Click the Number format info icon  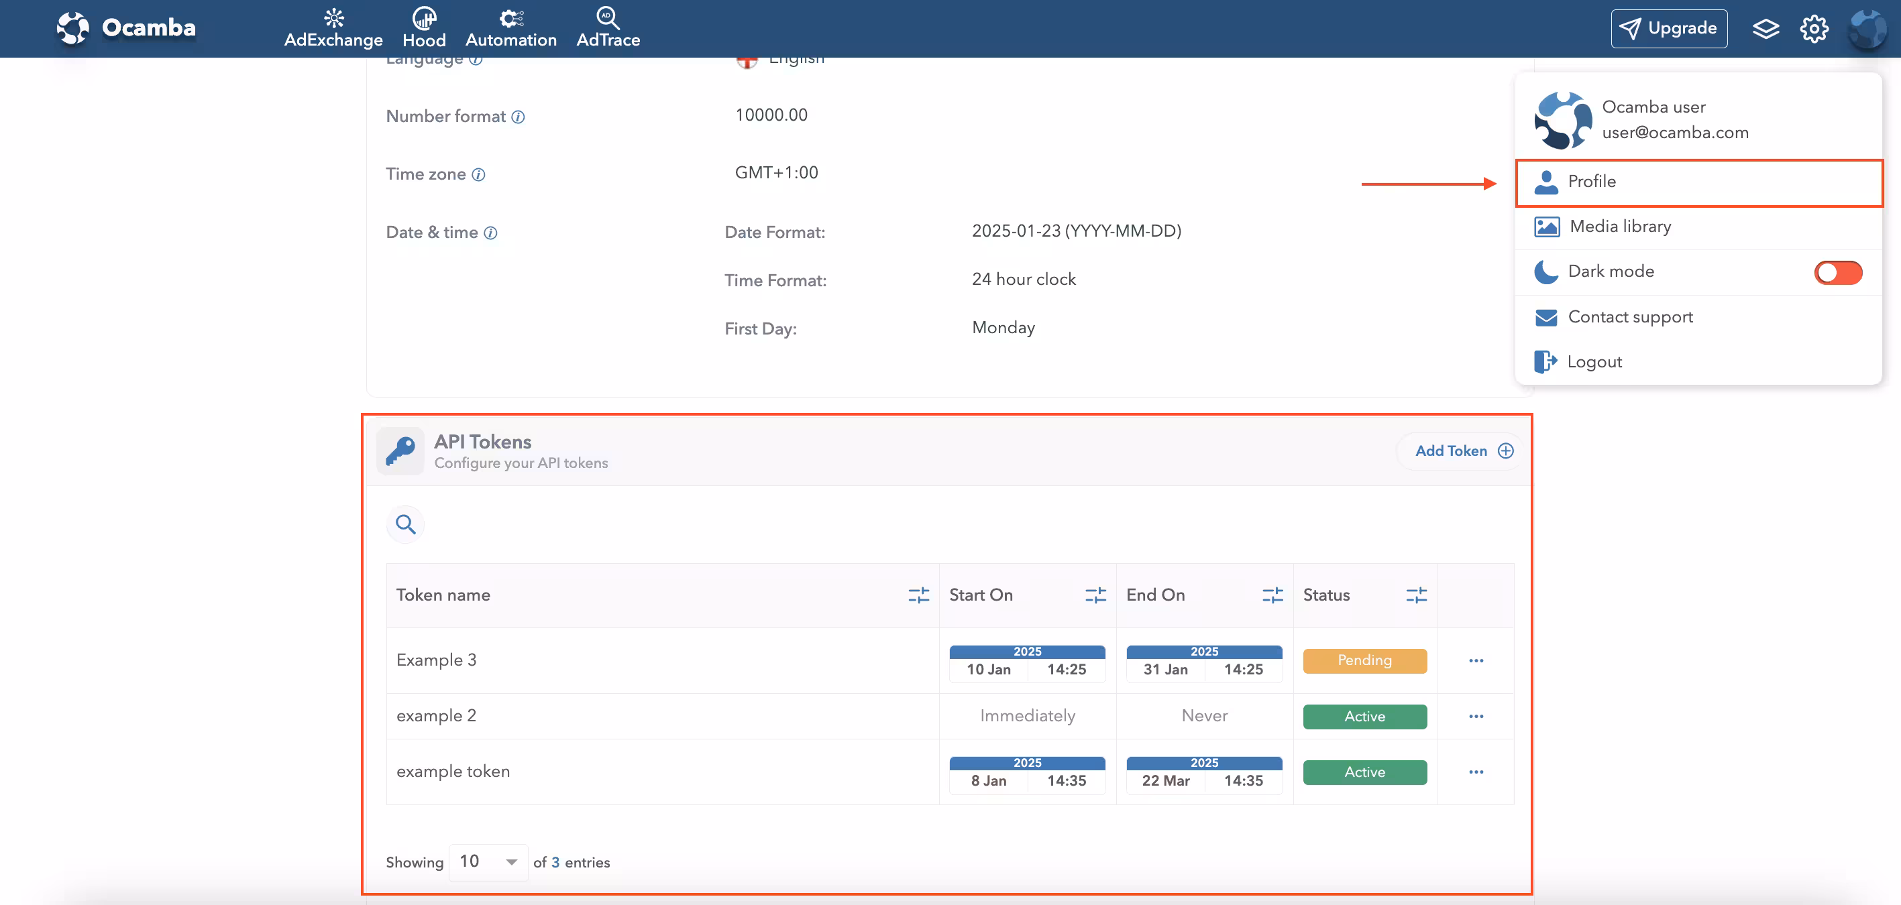[518, 117]
